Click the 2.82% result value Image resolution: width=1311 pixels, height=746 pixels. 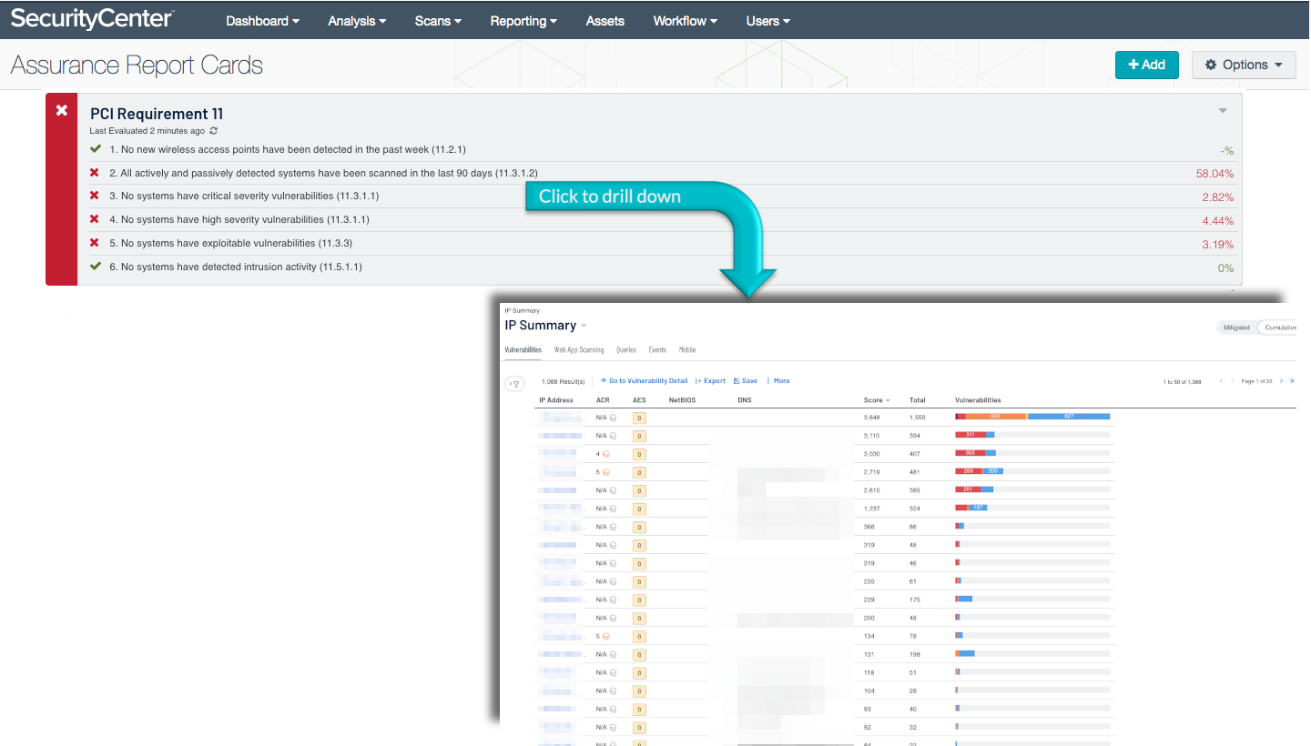[x=1218, y=197]
